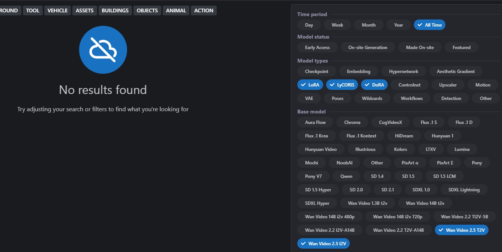Select the ACTION category tag
Viewport: 502px width, 252px height.
(x=204, y=10)
